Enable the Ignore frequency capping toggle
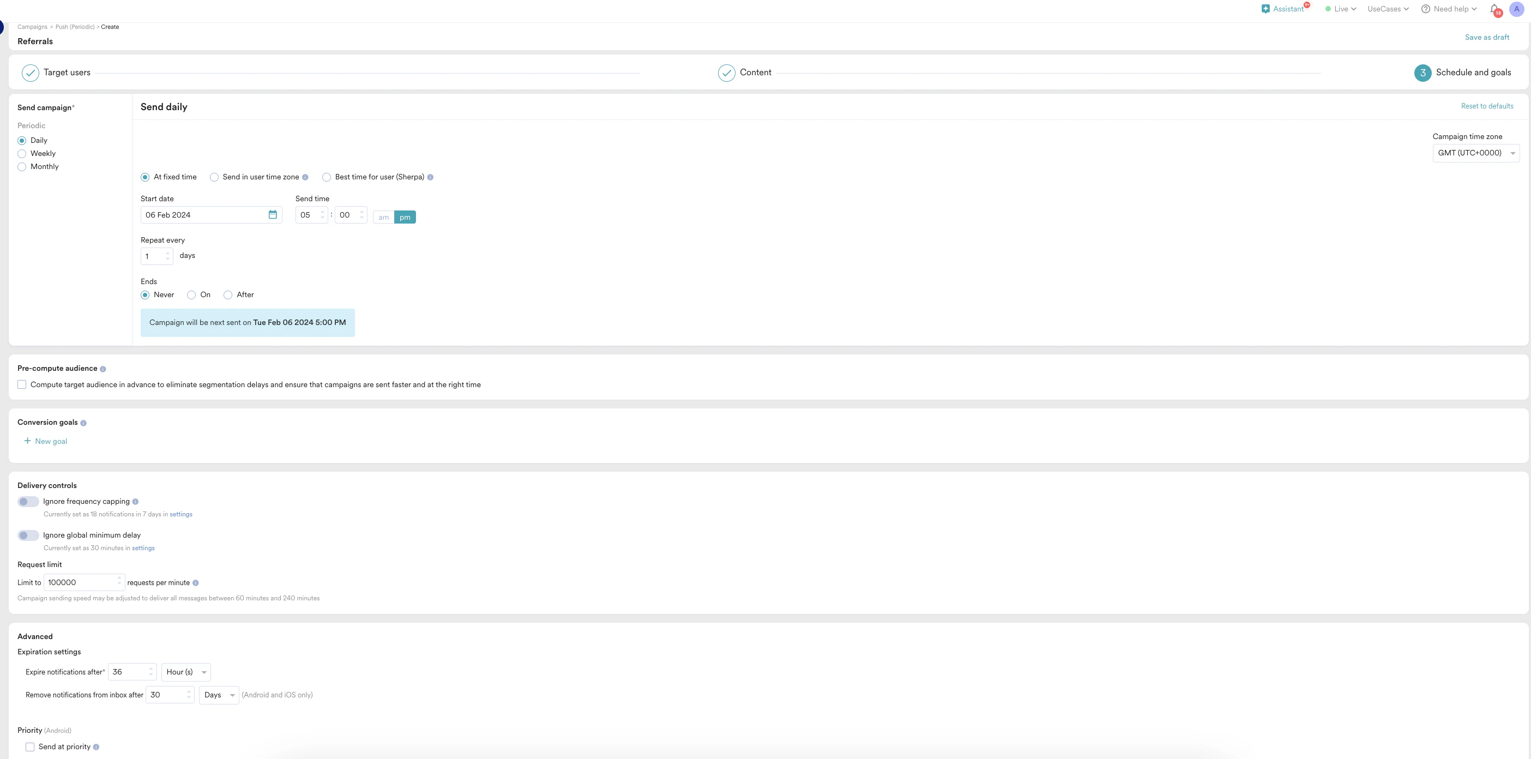1531x759 pixels. coord(27,502)
